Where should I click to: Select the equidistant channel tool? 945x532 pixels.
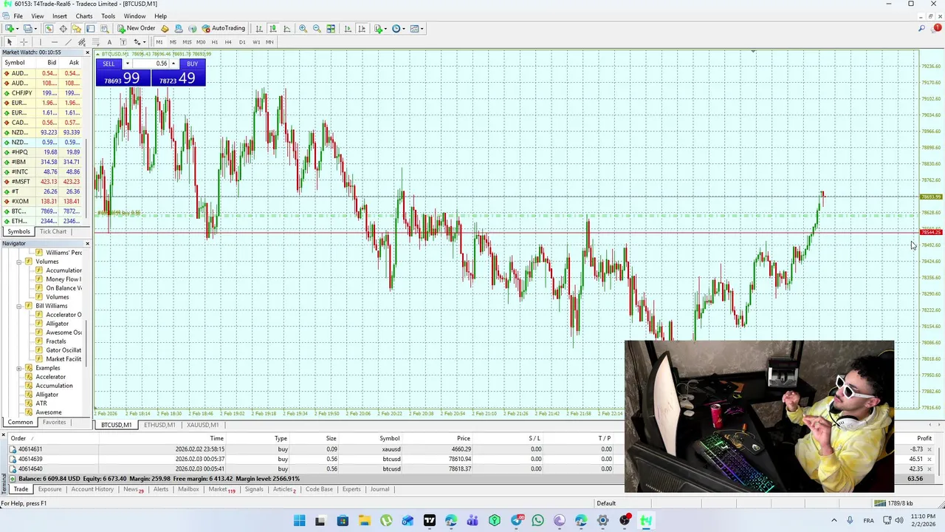82,42
